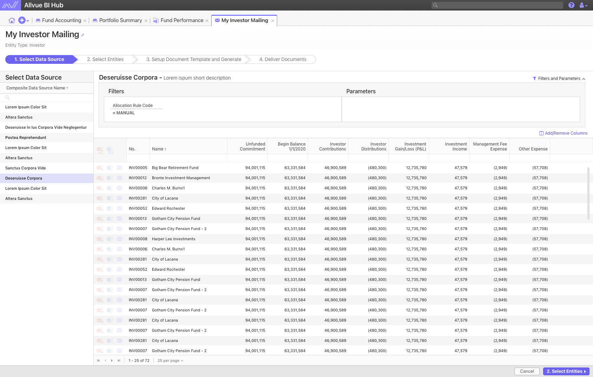
Task: Click the Allocation Rule Code filter
Action: coord(133,106)
